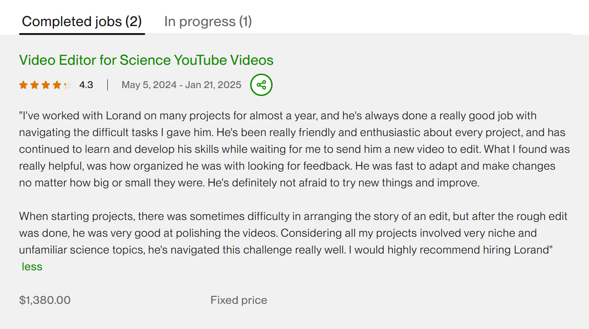Click the dark underline below Completed jobs

[82, 34]
